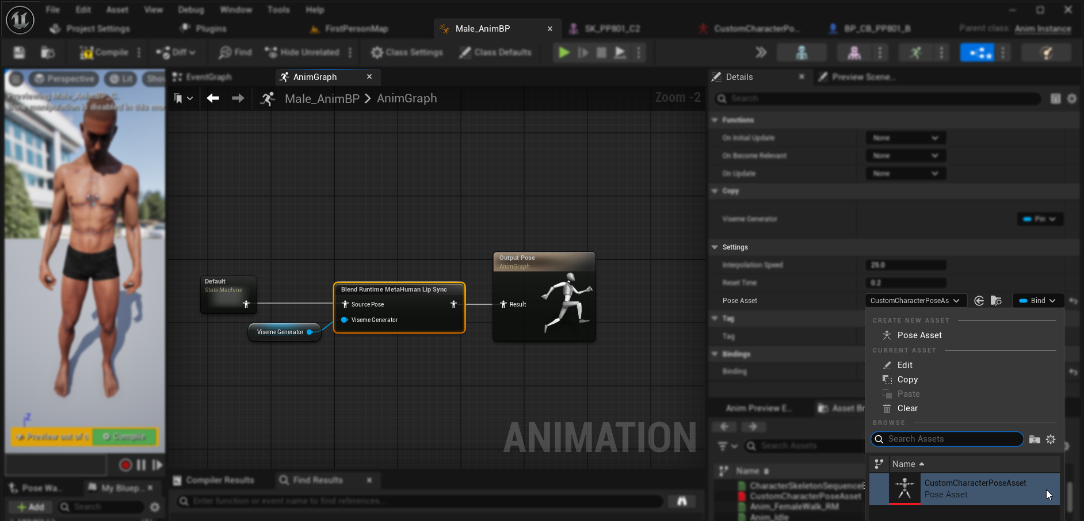Open the Perspective viewport mode dropdown
The image size is (1084, 521).
coord(64,78)
